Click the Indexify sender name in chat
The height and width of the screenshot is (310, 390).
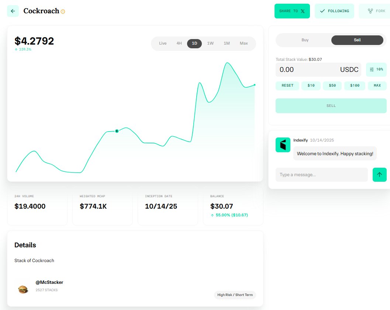tap(300, 140)
